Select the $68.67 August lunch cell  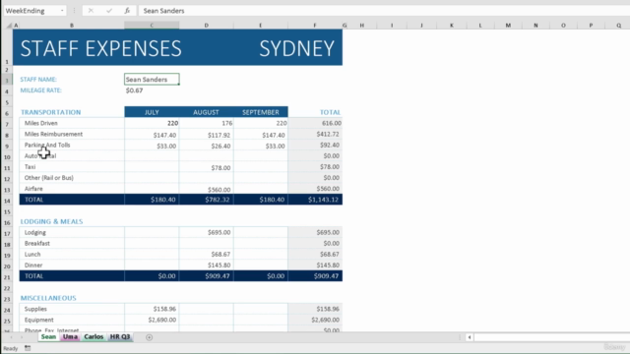[x=206, y=254]
